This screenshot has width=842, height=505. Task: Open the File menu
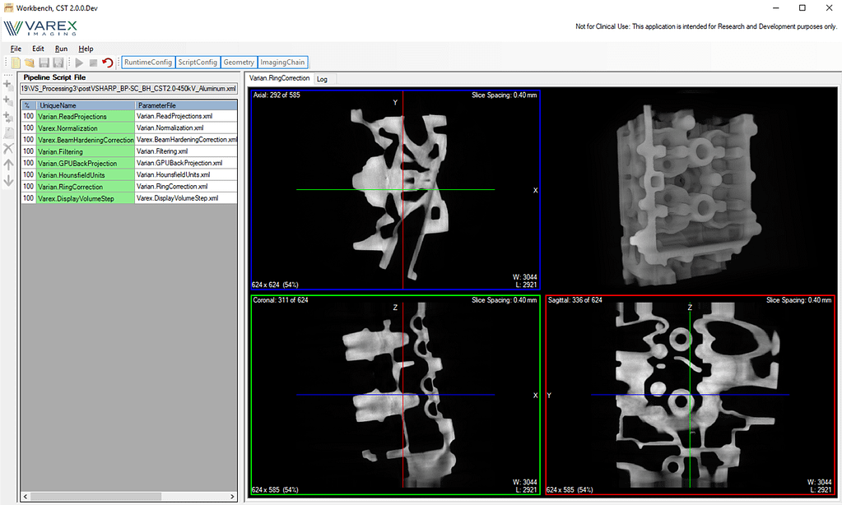tap(16, 49)
